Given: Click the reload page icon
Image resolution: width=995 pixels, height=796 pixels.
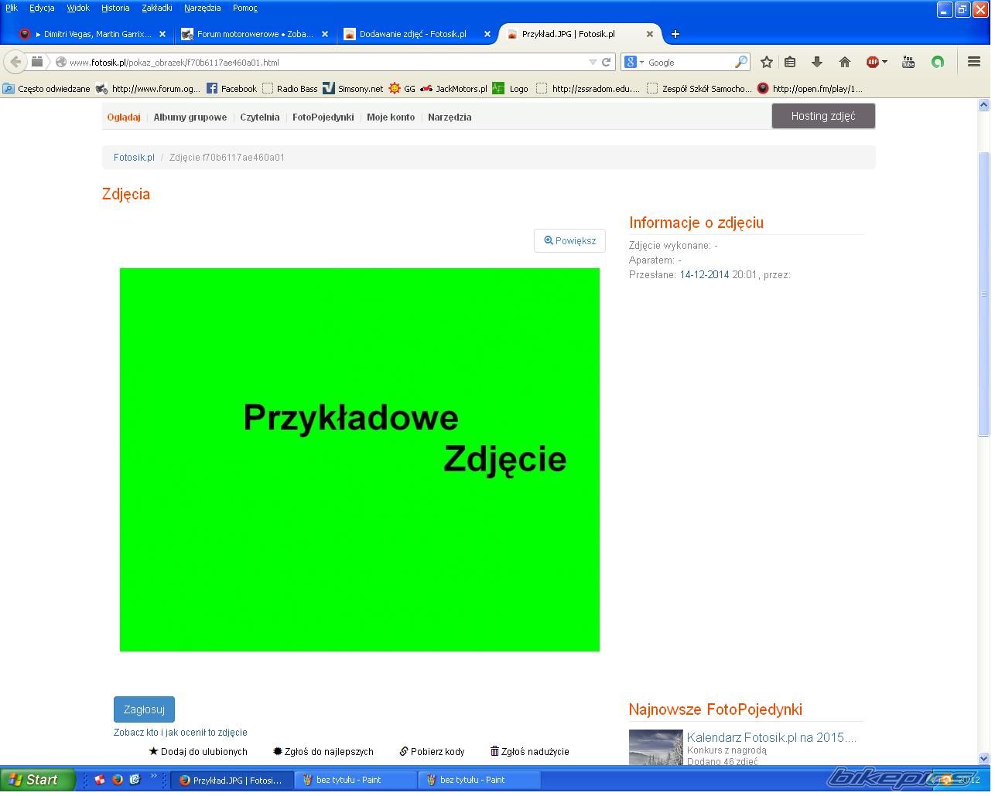Looking at the screenshot, I should click(x=607, y=62).
